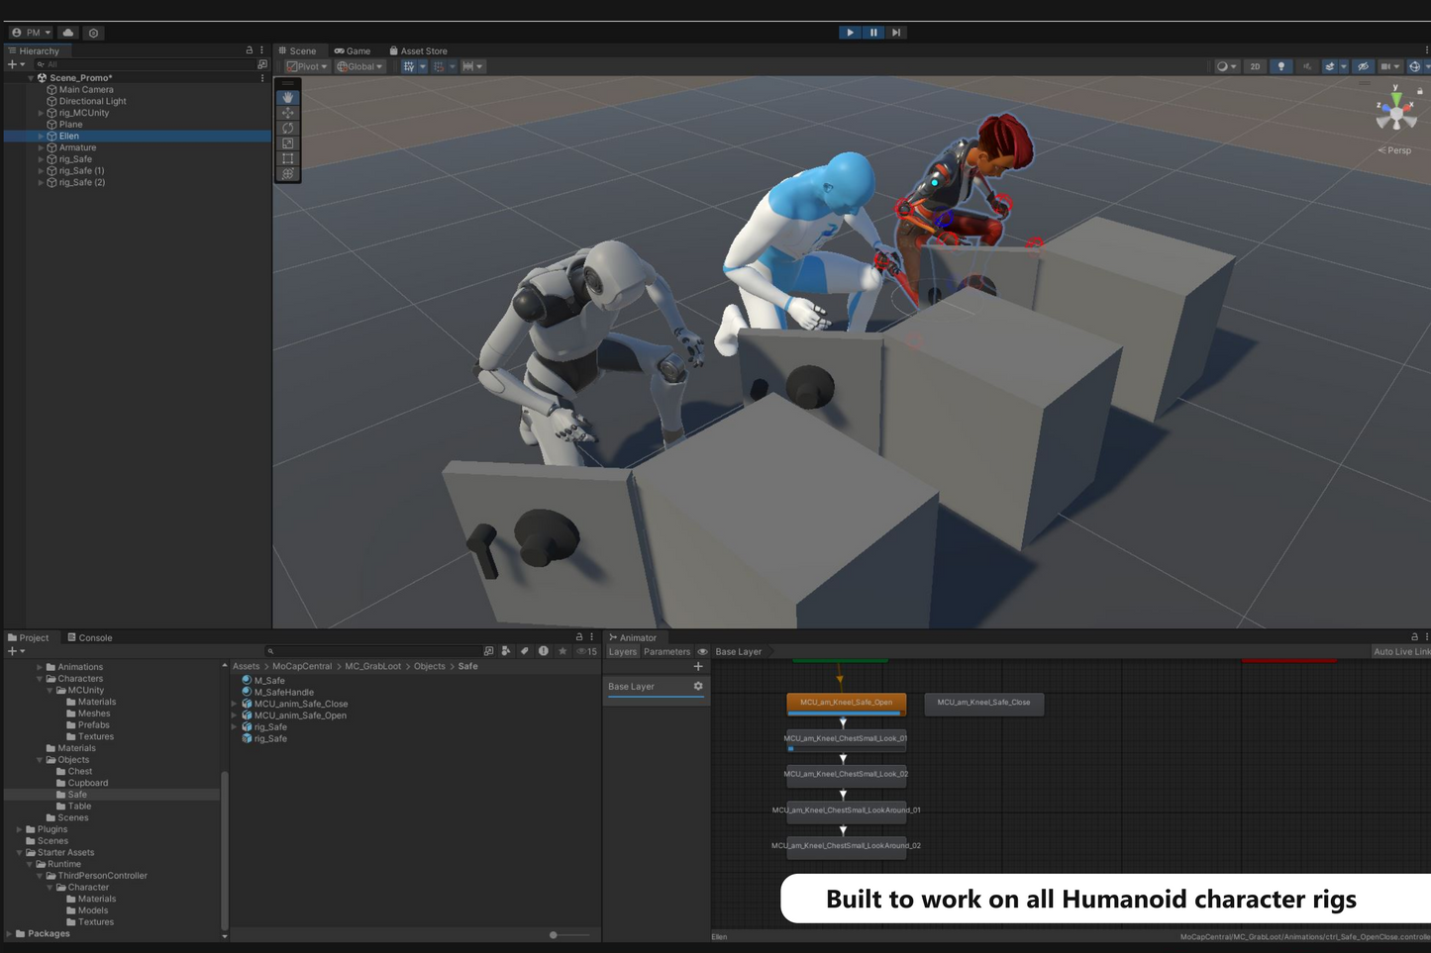Open Unity cloud services icon
Screen dimensions: 1431x953
coord(68,33)
